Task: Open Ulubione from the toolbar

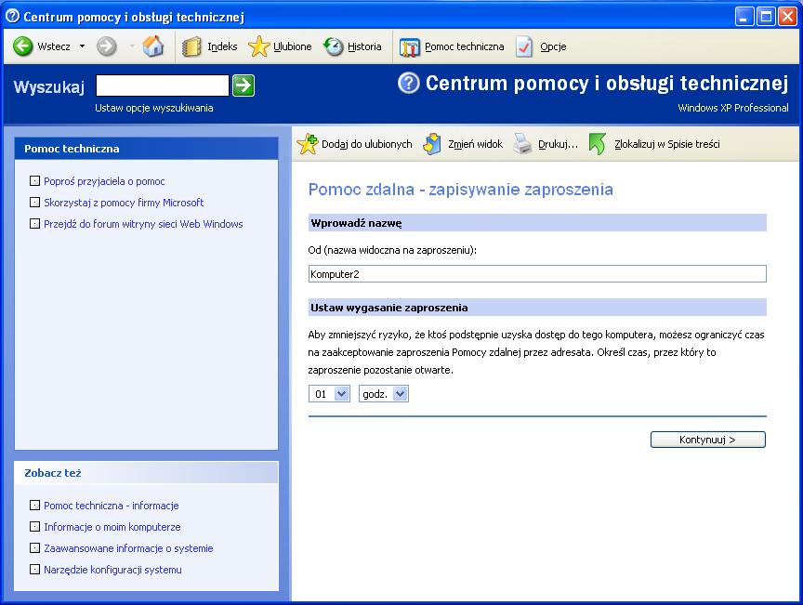Action: pos(293,46)
